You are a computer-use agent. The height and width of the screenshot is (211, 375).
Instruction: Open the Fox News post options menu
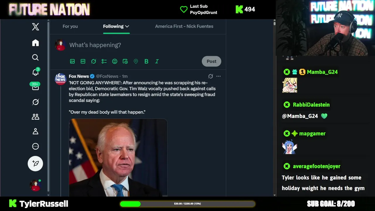(219, 76)
